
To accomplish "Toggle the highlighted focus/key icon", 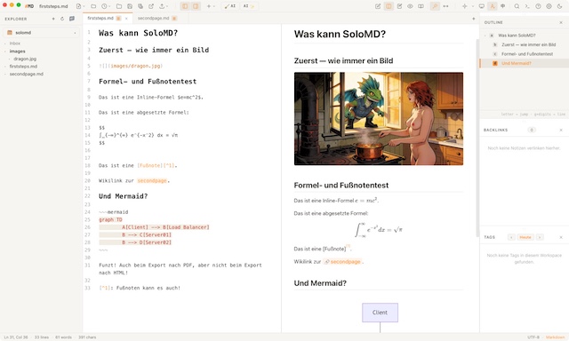I will [x=435, y=6].
